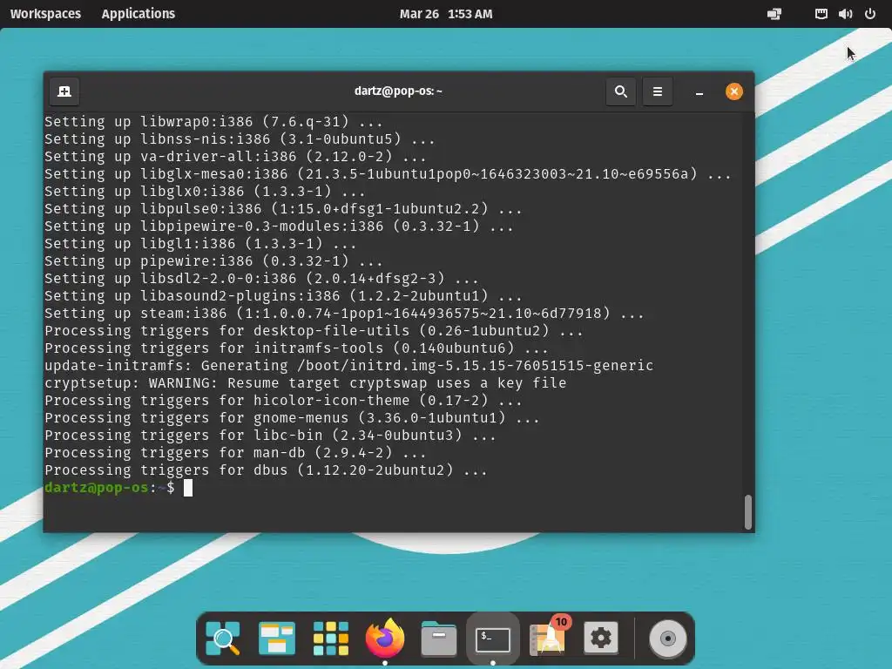The width and height of the screenshot is (892, 669).
Task: Click 'Processing triggers for initramfs-tools' line
Action: (296, 348)
